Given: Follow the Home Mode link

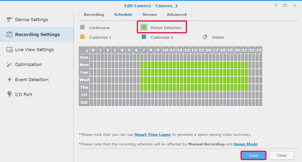Looking at the screenshot, I should (x=246, y=144).
